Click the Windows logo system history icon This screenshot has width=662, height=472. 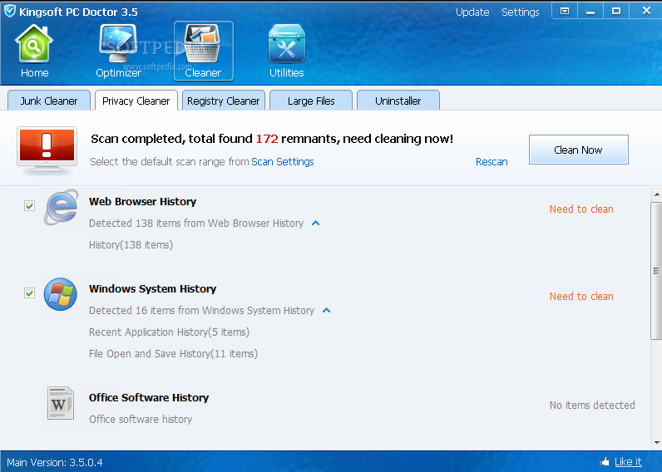(61, 294)
